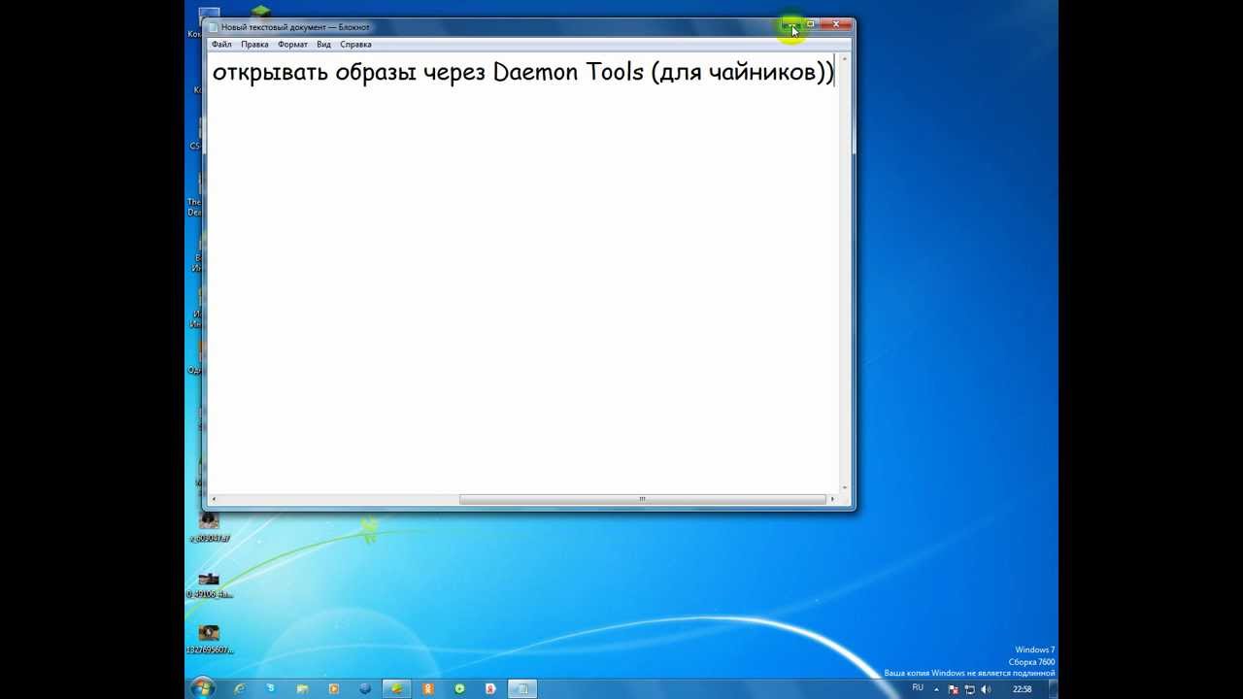1243x699 pixels.
Task: Select the green block desktop icon at top
Action: [260, 12]
